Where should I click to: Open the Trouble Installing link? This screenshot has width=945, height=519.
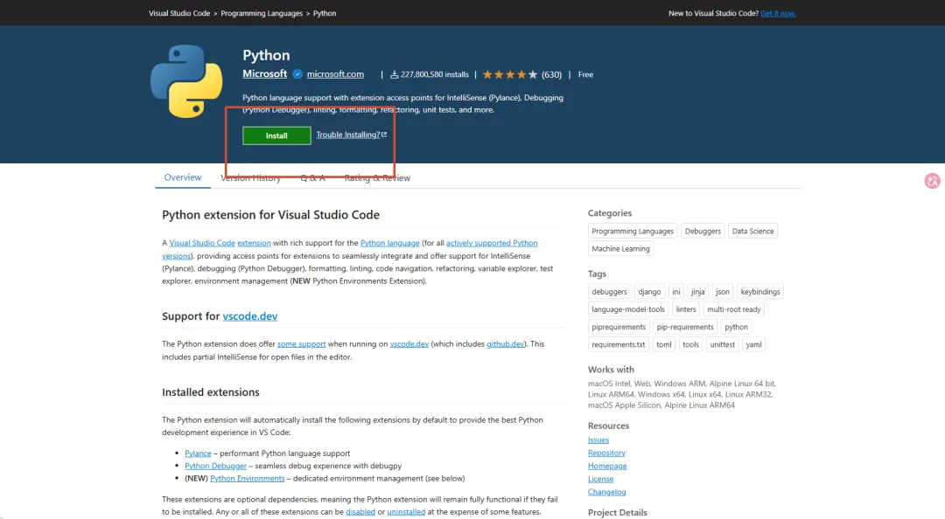click(352, 135)
